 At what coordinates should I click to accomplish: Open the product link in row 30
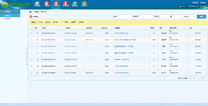(x=124, y=53)
